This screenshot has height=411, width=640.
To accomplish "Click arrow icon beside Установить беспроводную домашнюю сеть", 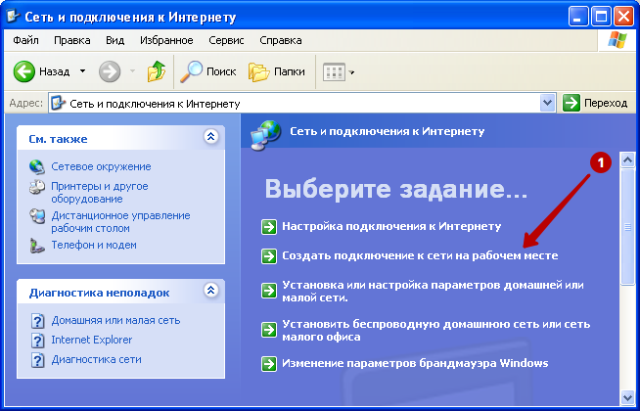I will coord(268,330).
